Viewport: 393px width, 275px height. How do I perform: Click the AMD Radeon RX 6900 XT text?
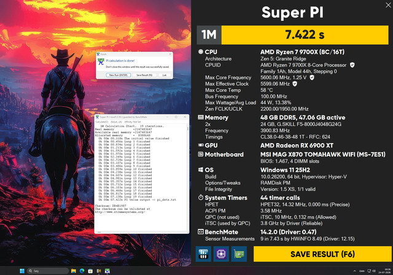[x=297, y=145]
